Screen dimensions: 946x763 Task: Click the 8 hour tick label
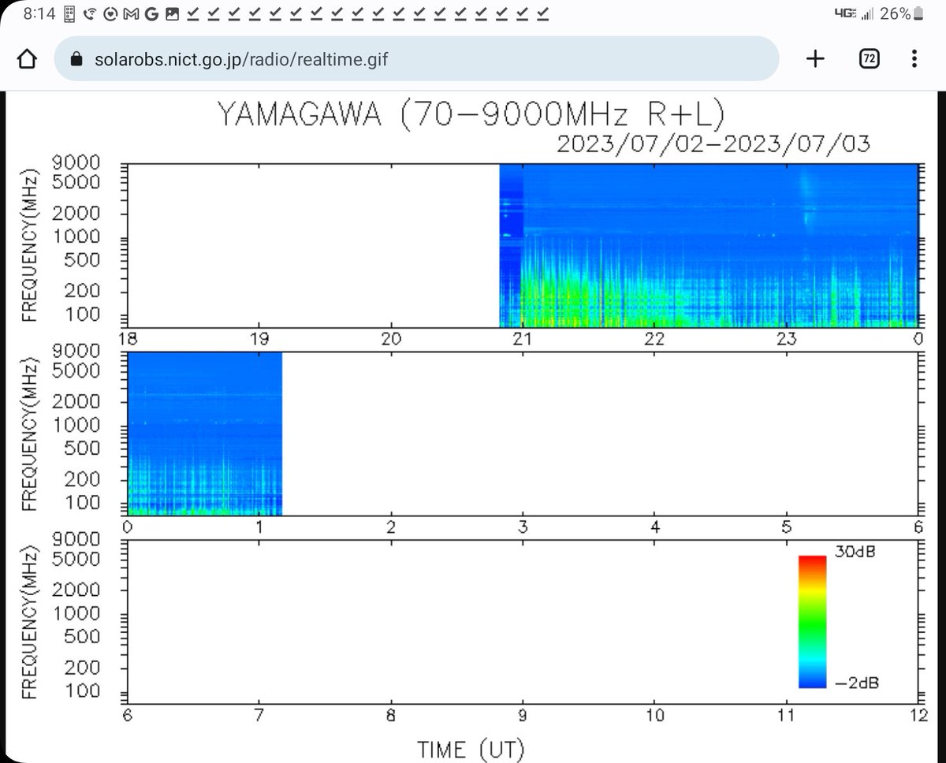(391, 716)
